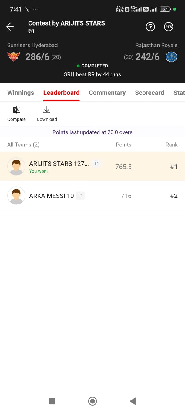Tap the T1 badge beside ARKA MESSI 10

click(x=80, y=196)
